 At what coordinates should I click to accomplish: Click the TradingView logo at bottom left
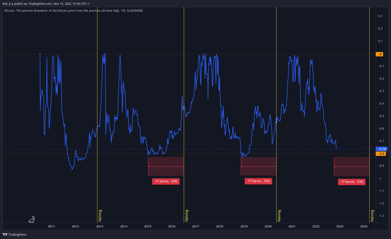15,234
